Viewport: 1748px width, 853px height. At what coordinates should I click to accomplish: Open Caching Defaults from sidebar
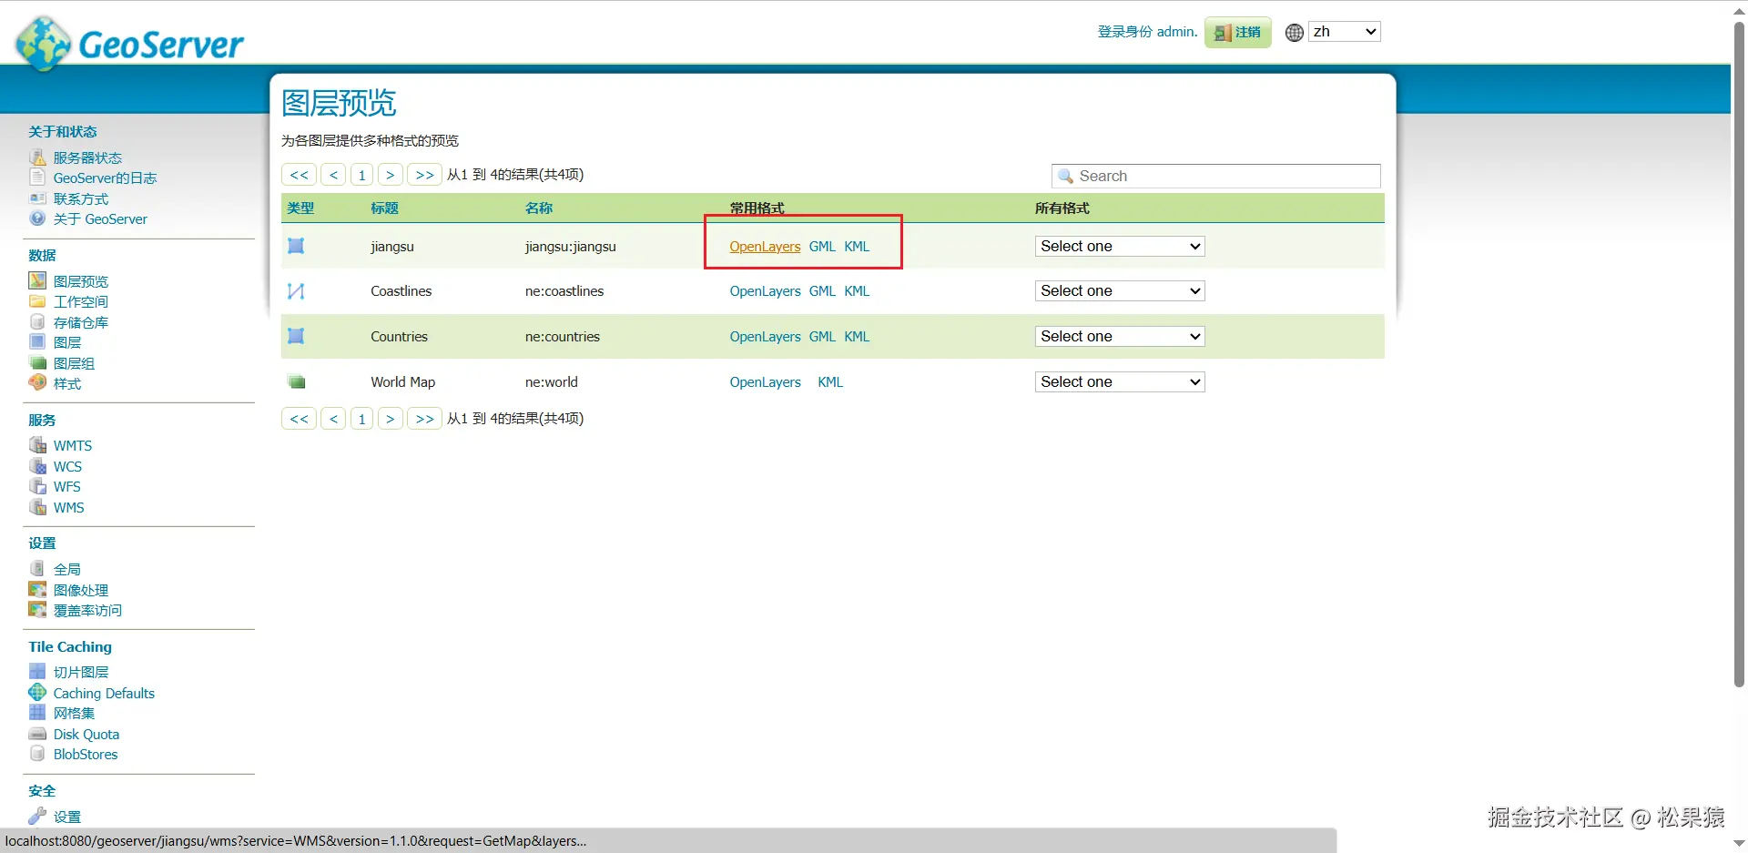(x=104, y=693)
